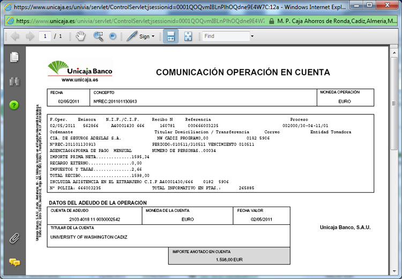Open the Find options dropdown arrow
Screen dimensions: 402x279
coord(252,36)
